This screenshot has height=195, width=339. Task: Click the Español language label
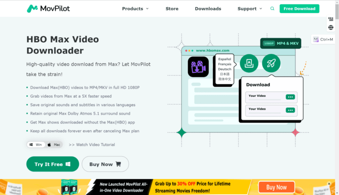[225, 59]
